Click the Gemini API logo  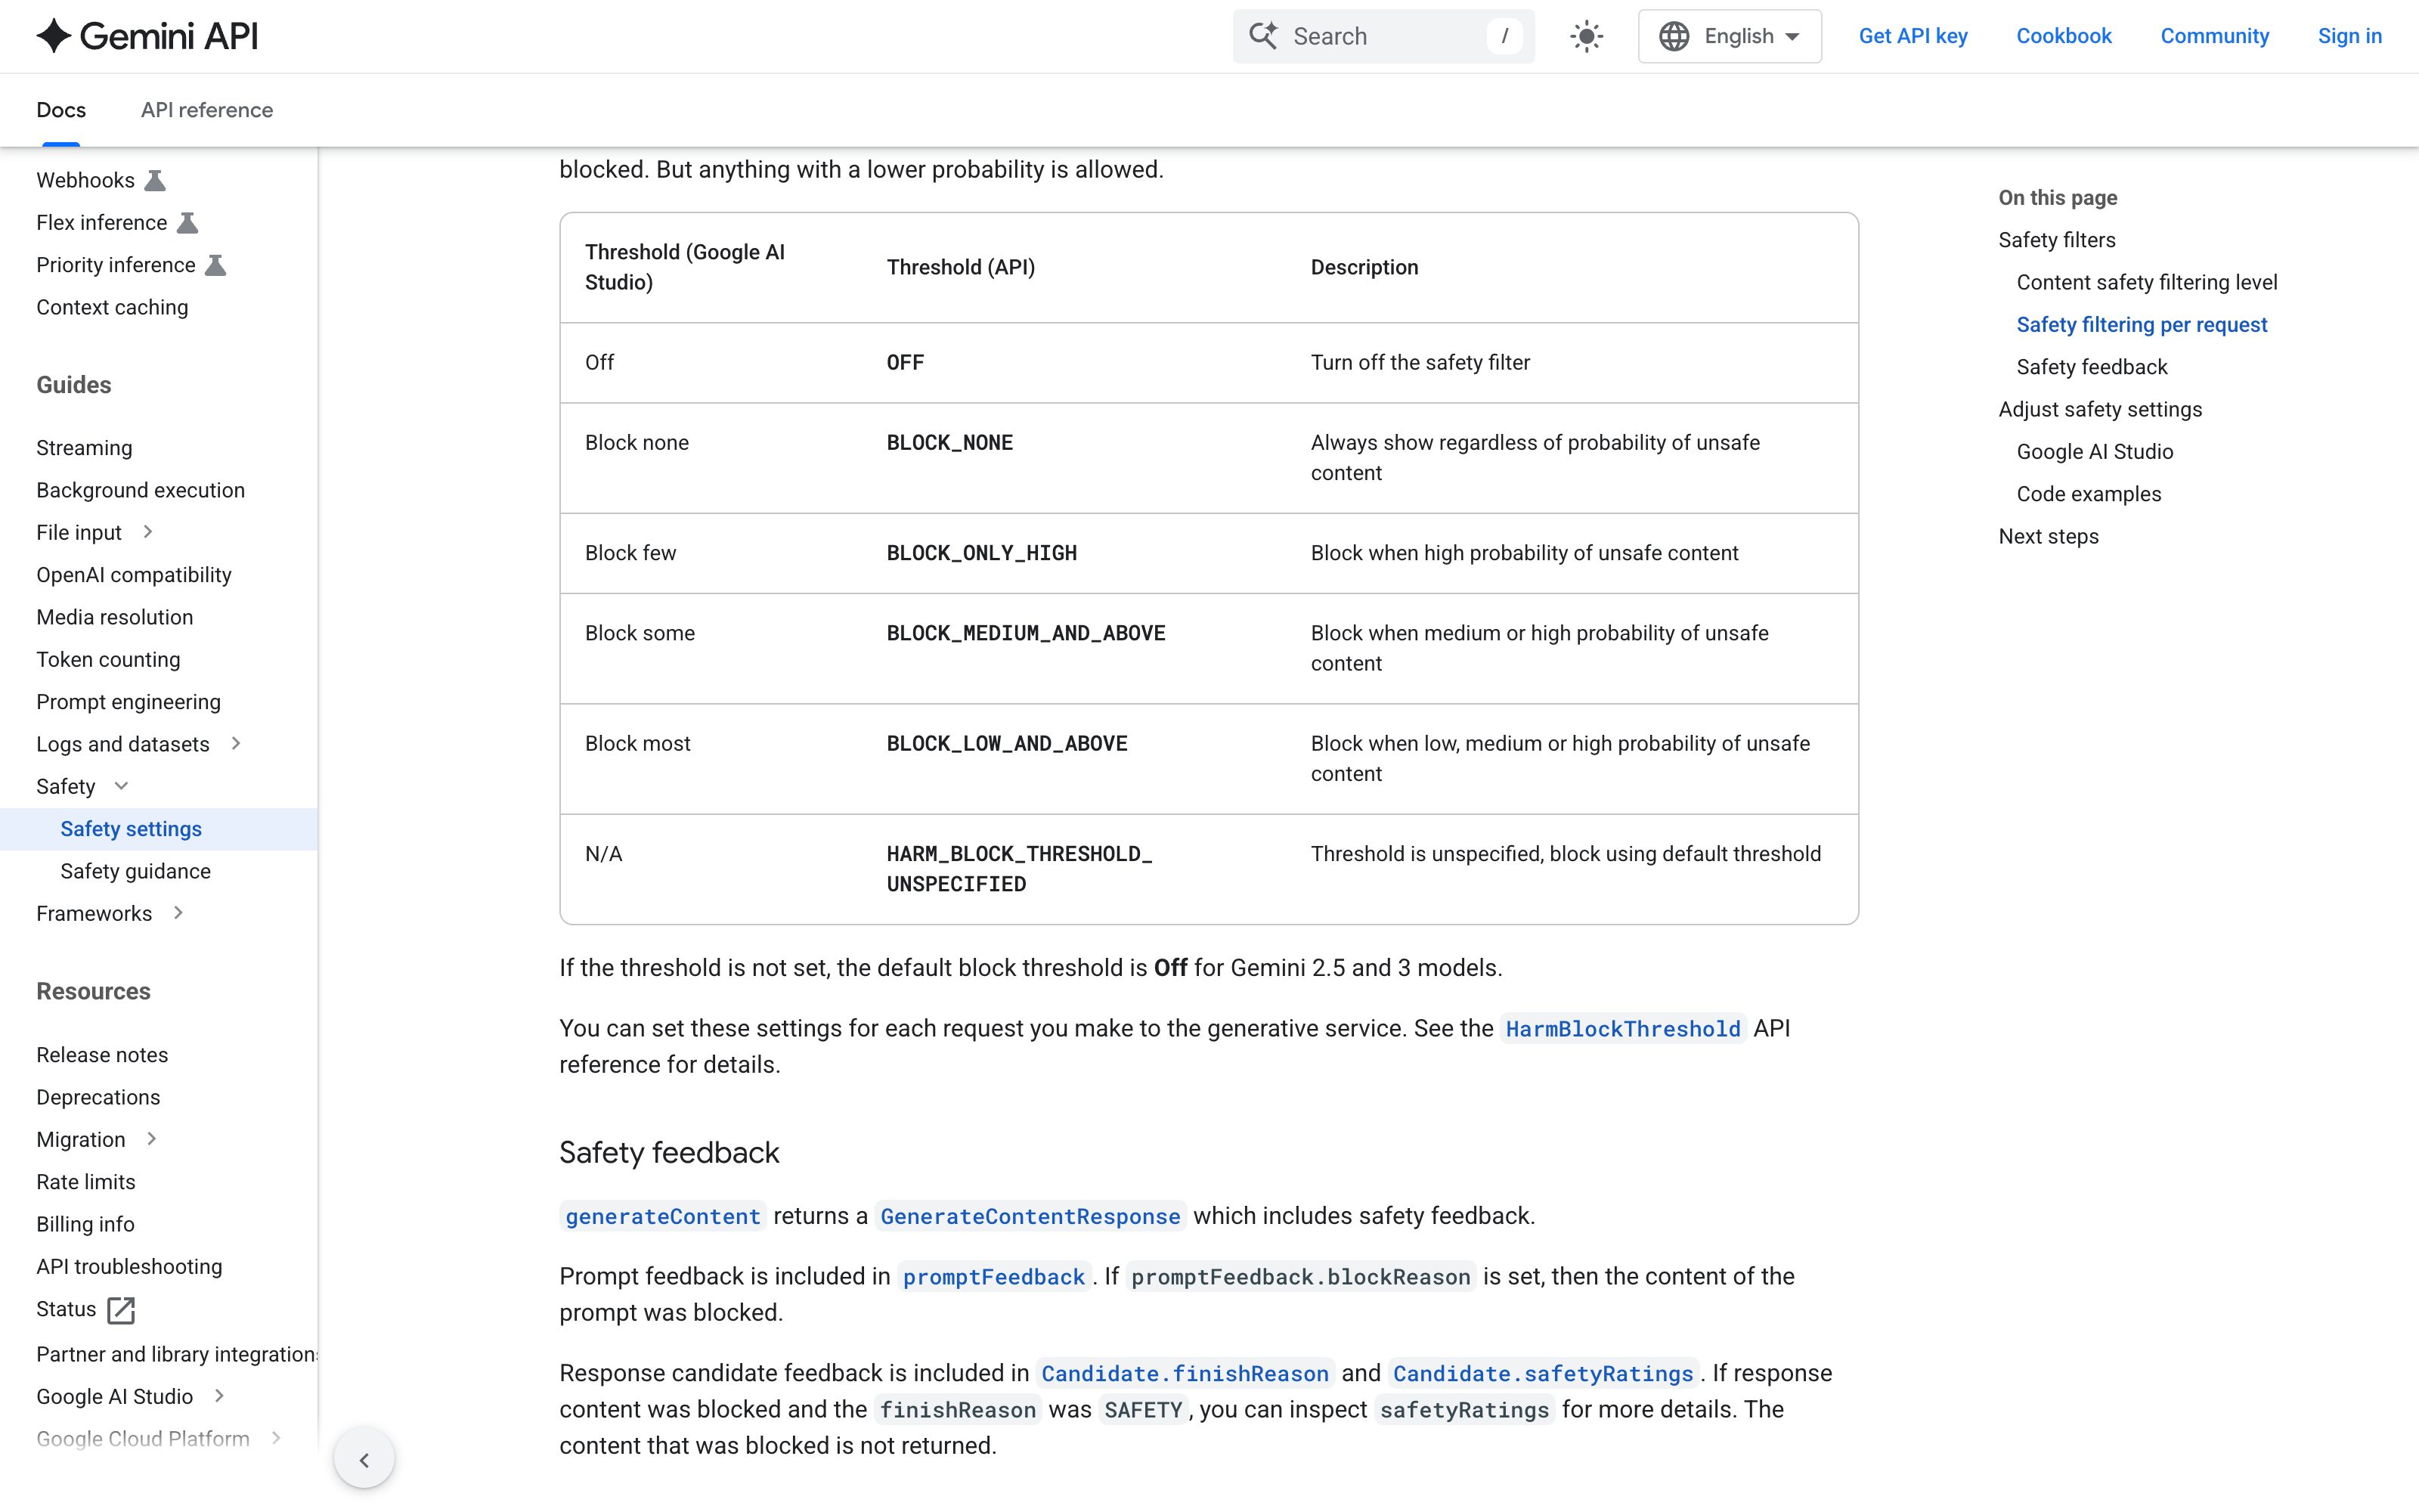147,36
